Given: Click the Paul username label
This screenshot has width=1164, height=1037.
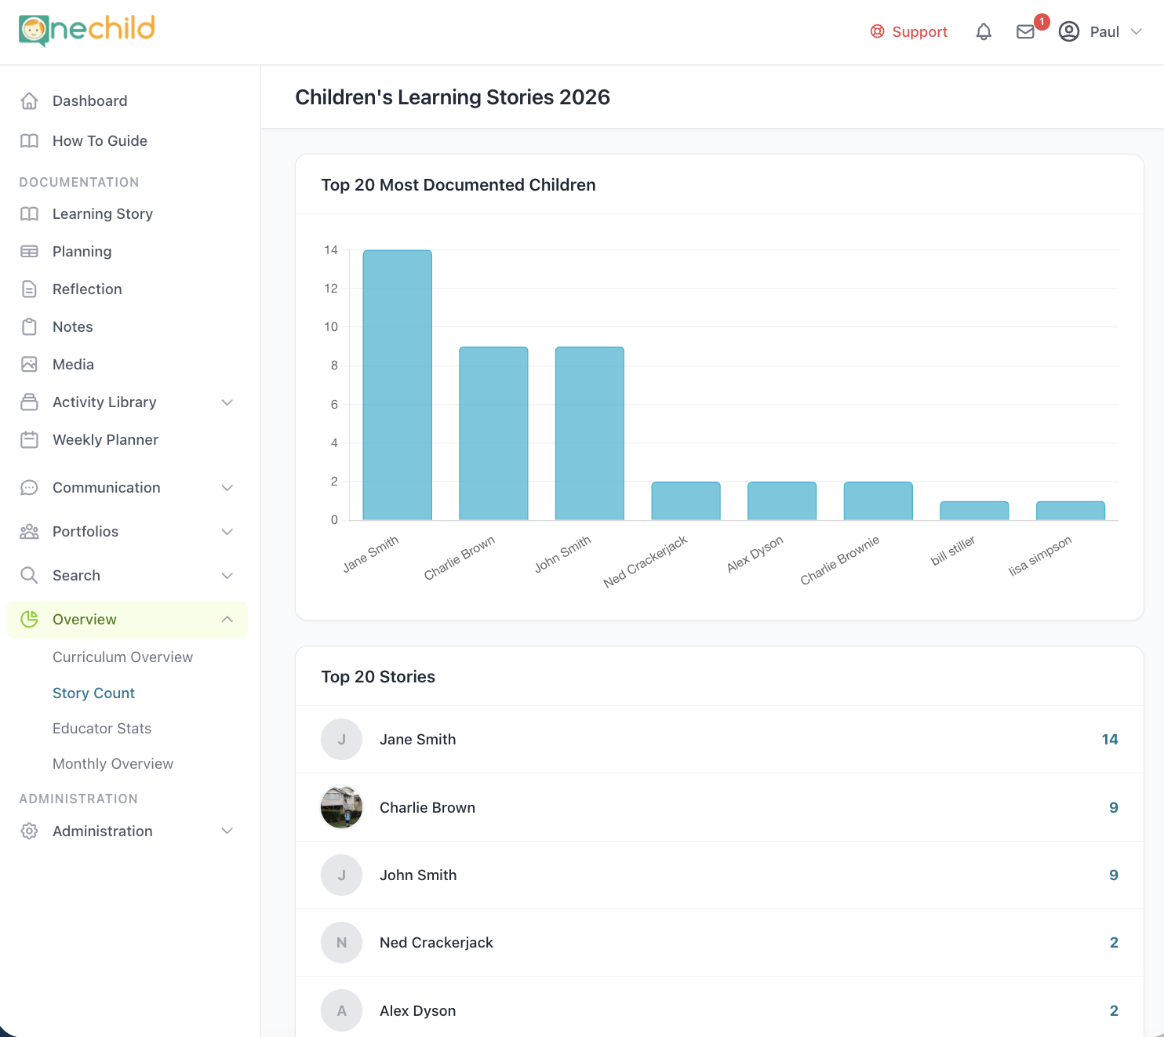Looking at the screenshot, I should click(1104, 32).
